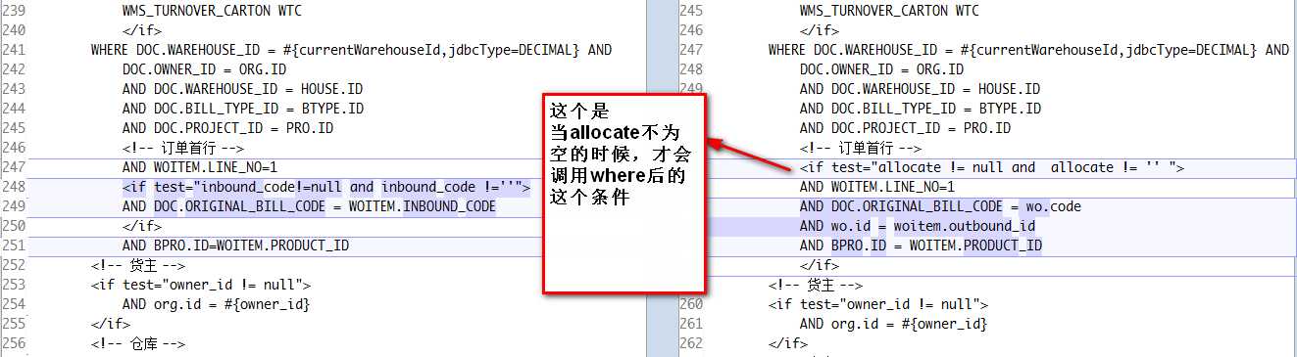
Task: Click closing </if> on left line 240
Action: point(142,30)
